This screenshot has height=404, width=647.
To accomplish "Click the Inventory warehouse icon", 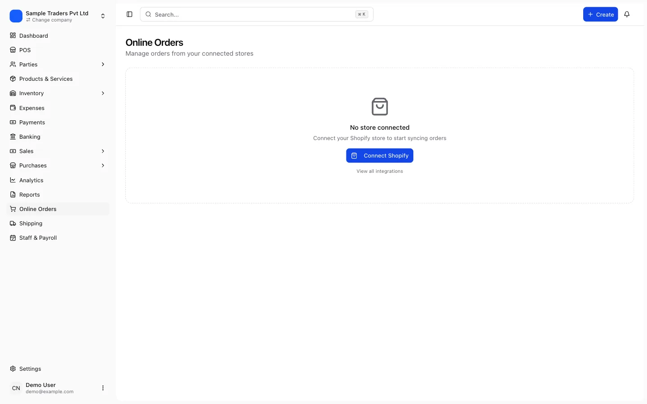I will [13, 93].
